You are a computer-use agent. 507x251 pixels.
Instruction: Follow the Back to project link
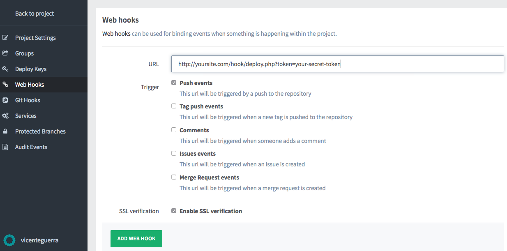(35, 14)
